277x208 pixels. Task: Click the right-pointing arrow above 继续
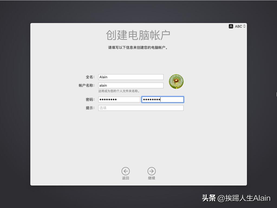pyautogui.click(x=151, y=171)
